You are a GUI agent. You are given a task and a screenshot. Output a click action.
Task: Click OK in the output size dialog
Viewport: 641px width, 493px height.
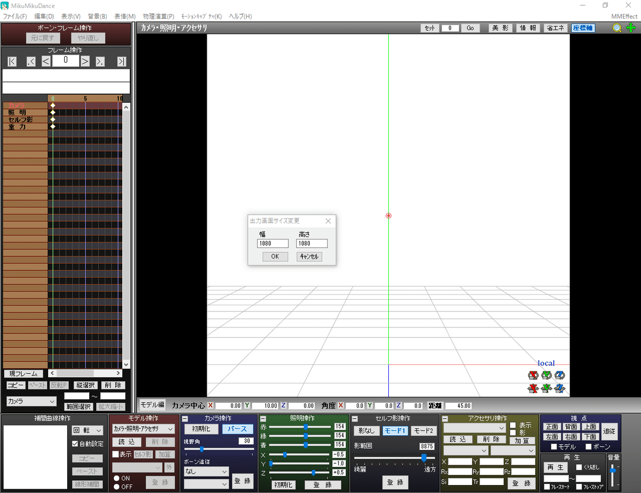click(x=275, y=256)
